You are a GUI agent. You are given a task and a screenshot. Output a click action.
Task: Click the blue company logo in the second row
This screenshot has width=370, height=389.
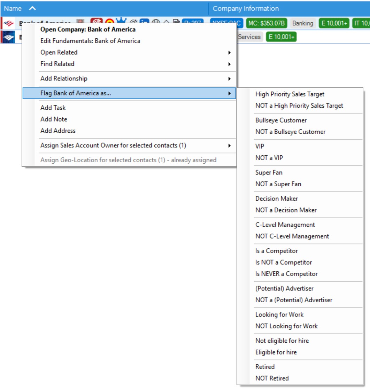[9, 37]
